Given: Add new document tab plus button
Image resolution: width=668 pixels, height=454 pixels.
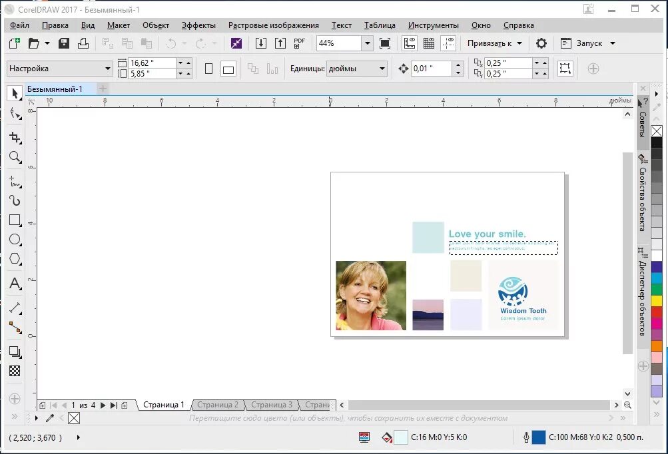Looking at the screenshot, I should [x=103, y=89].
